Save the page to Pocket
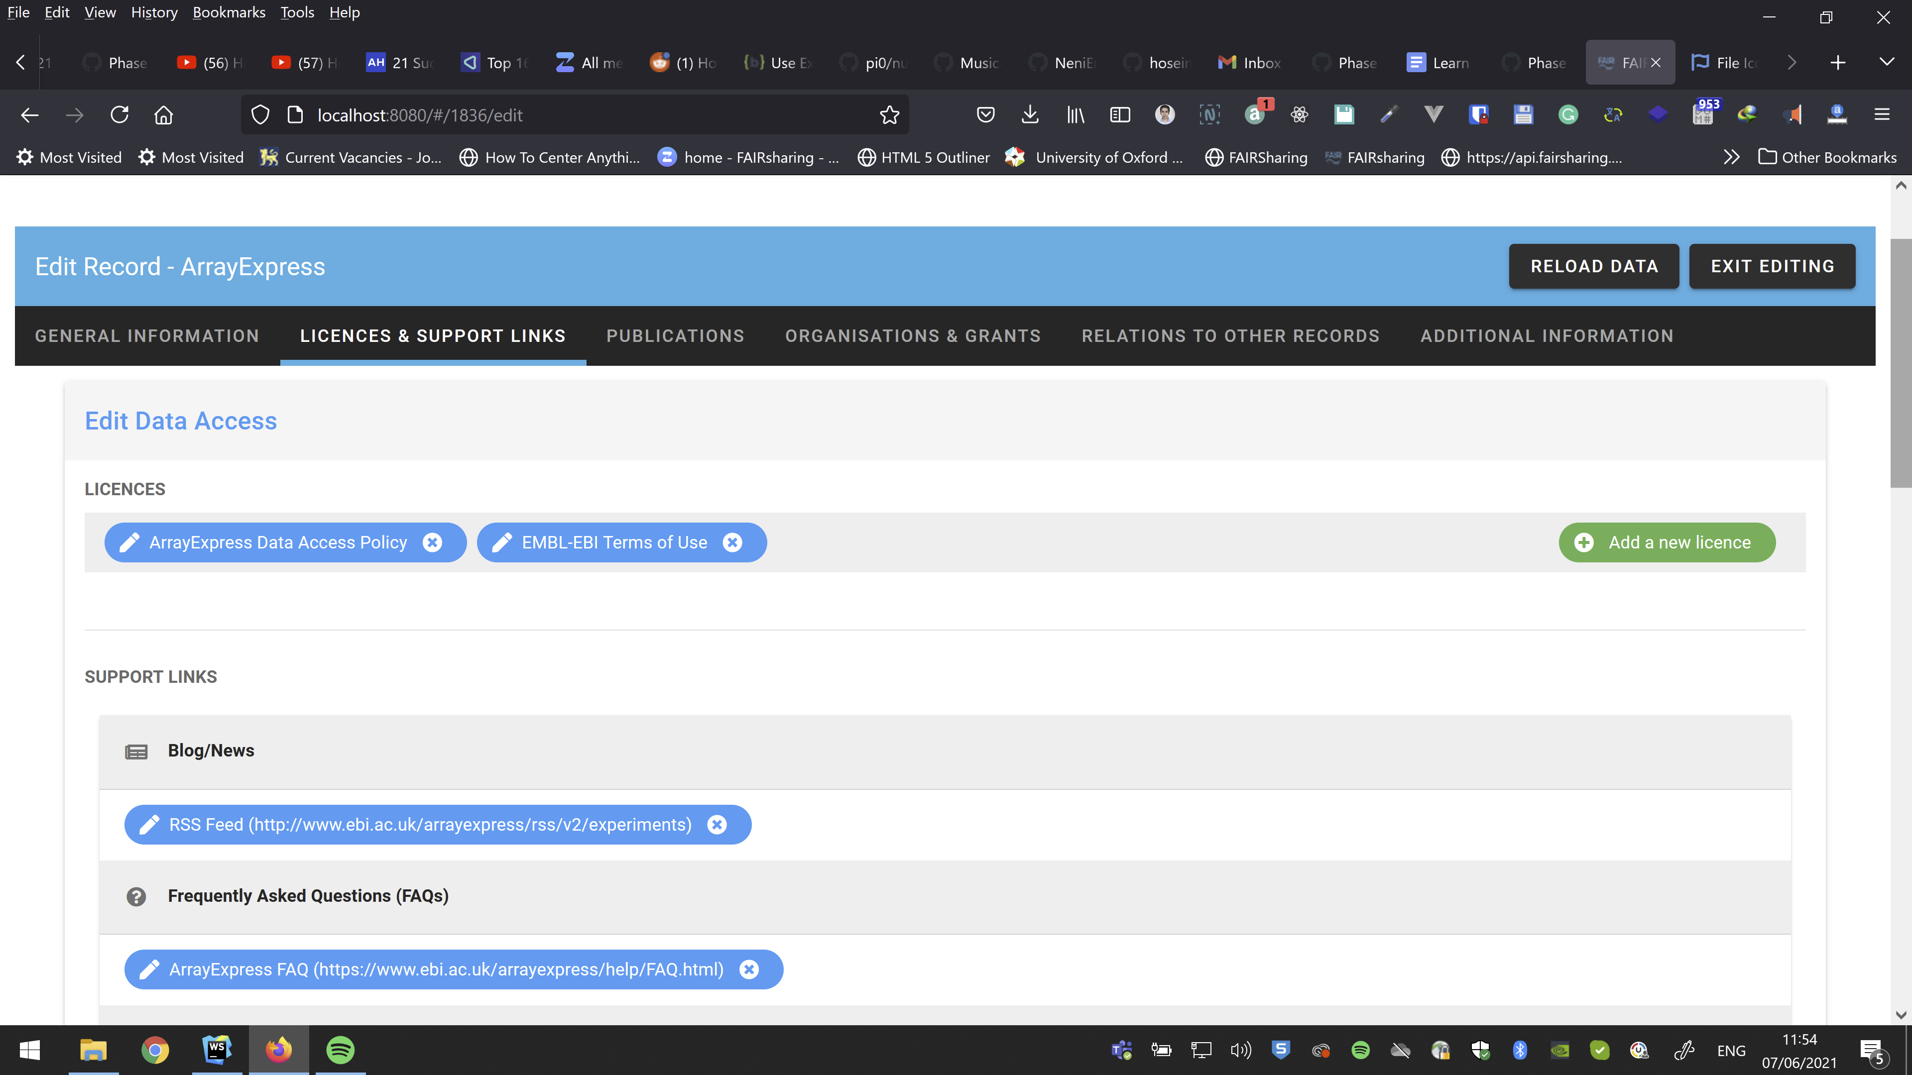 tap(986, 115)
